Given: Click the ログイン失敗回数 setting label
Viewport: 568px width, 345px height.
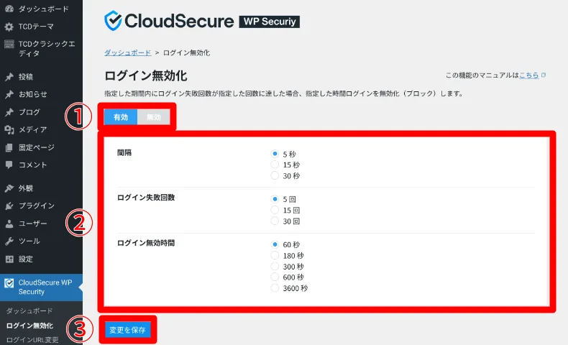Looking at the screenshot, I should coord(146,198).
